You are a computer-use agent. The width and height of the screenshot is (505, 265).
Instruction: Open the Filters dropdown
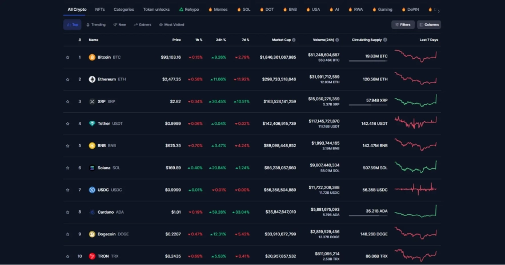click(403, 25)
